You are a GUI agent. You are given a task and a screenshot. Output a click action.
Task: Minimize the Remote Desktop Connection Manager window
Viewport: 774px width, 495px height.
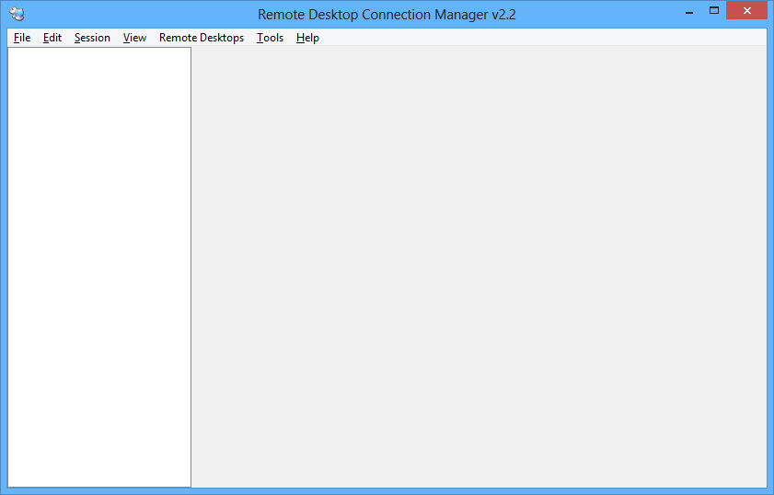[689, 11]
